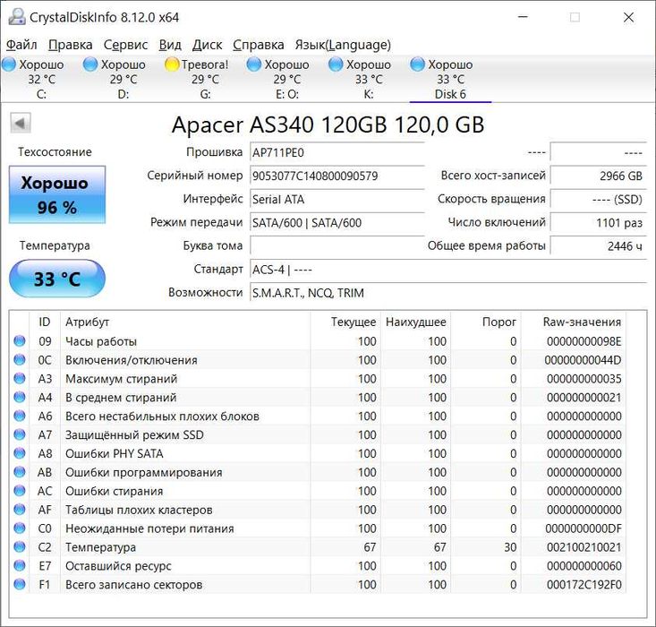656x627 pixels.
Task: Click the yellow warning icon for disk G:
Action: pos(172,64)
